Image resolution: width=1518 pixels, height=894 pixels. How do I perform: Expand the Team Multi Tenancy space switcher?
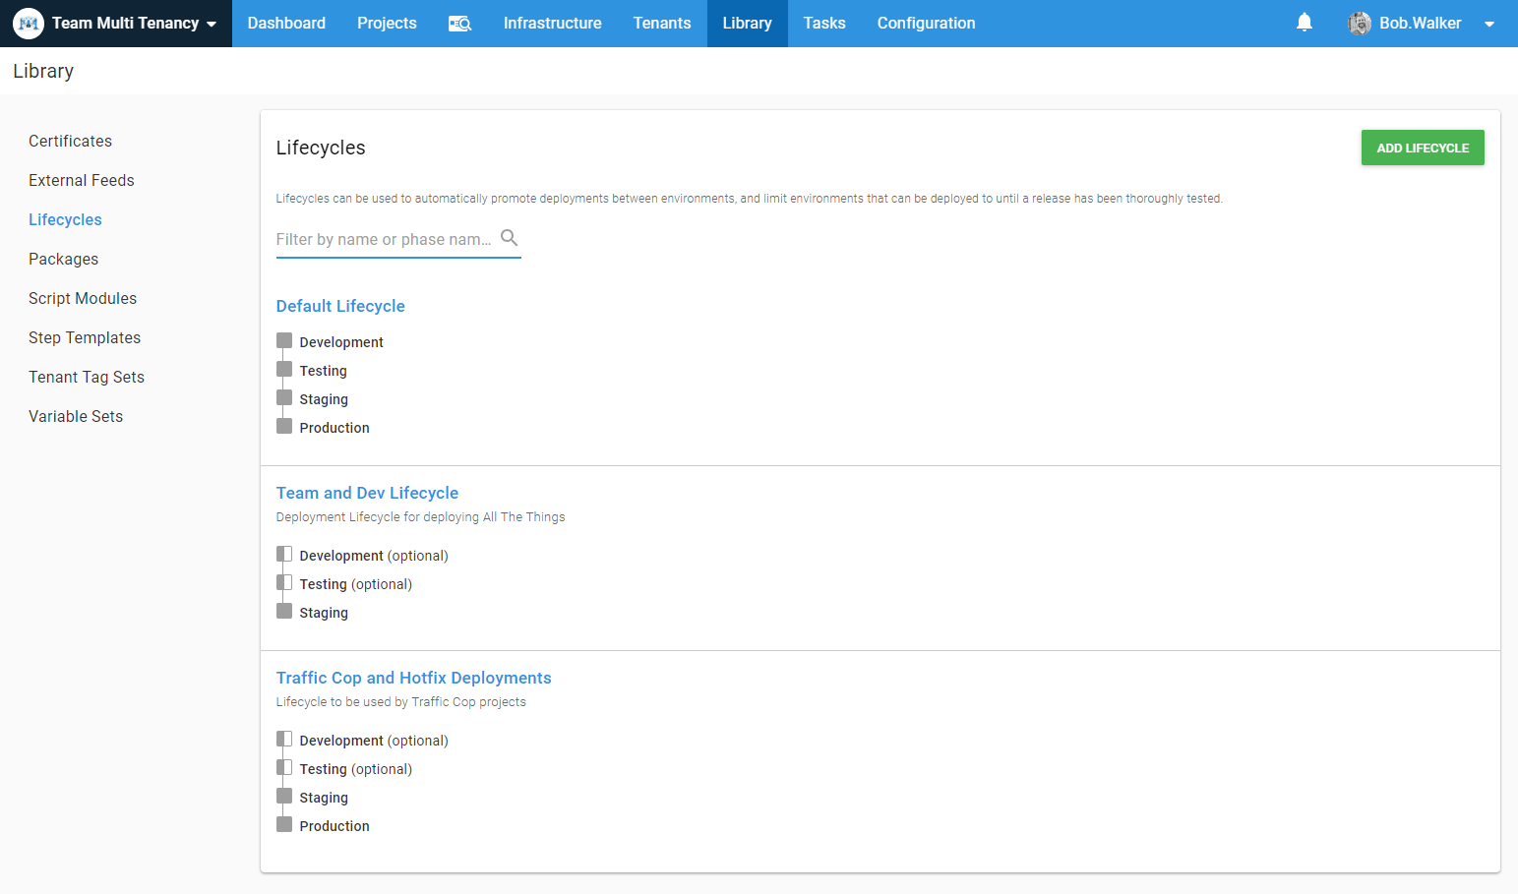click(x=212, y=24)
